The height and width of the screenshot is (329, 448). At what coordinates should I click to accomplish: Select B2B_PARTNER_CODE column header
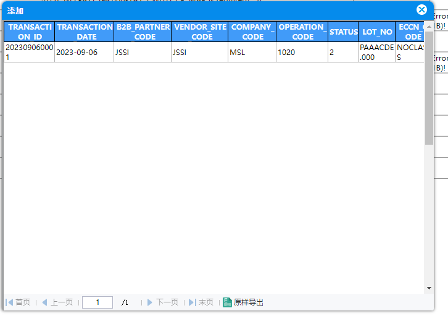point(143,32)
